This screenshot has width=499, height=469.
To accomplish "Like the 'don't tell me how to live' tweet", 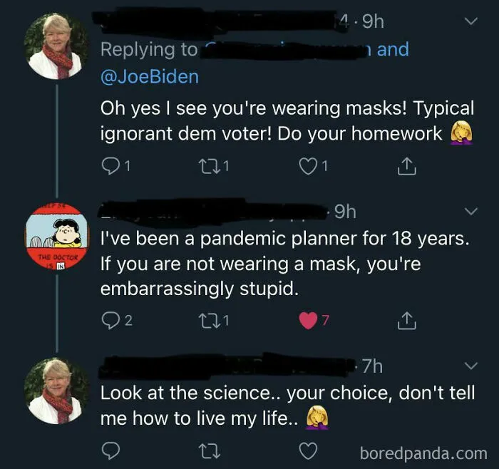I will point(308,451).
